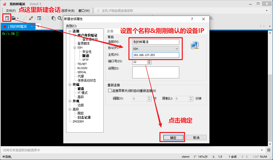The image size is (273, 160).
Task: Click the help question mark in dialog
Action: pyautogui.click(x=192, y=19)
